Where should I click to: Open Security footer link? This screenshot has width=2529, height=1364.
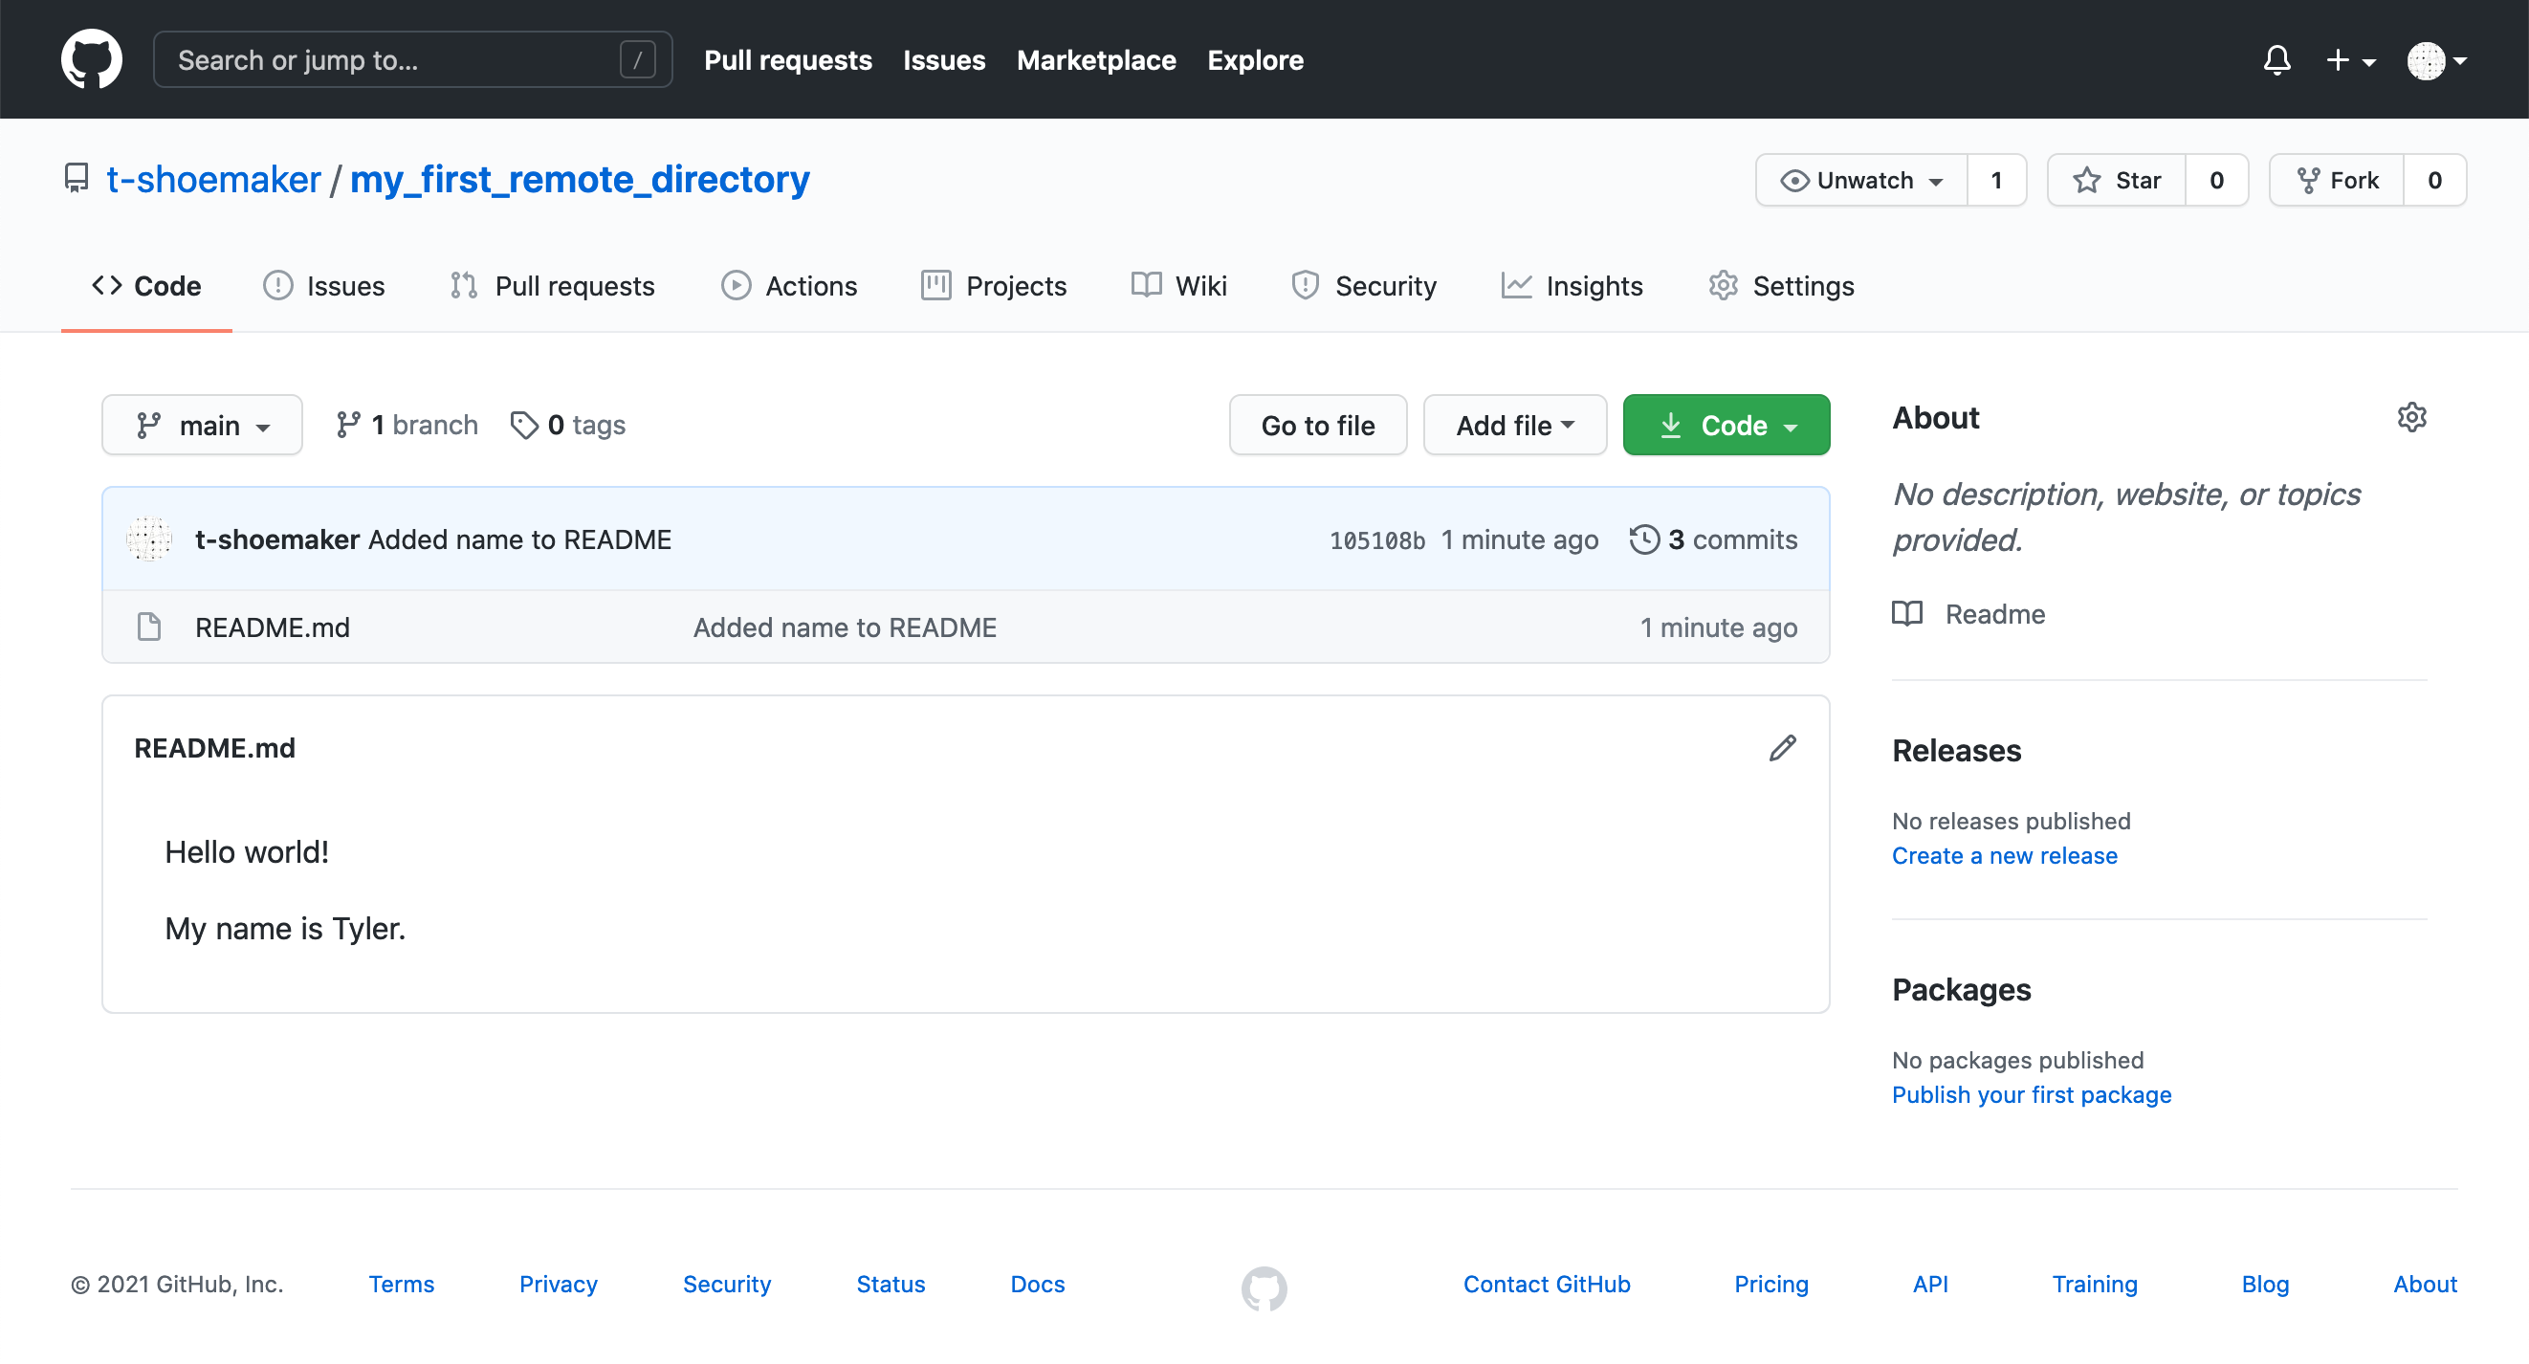coord(727,1284)
